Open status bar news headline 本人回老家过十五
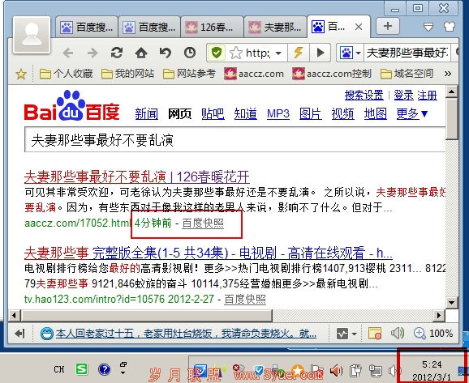469x383 pixels. 186,334
